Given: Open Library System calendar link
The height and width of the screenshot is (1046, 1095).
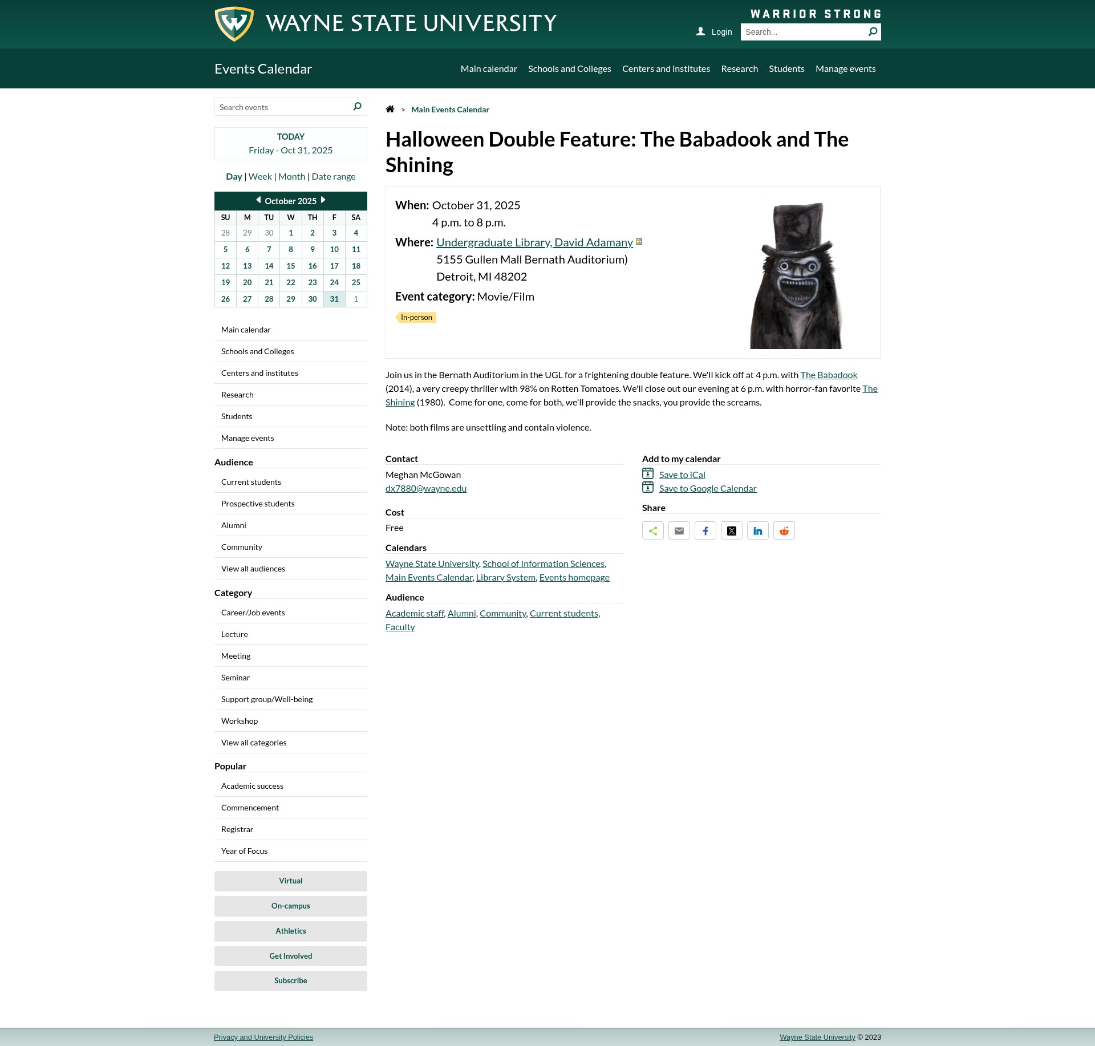Looking at the screenshot, I should tap(506, 577).
